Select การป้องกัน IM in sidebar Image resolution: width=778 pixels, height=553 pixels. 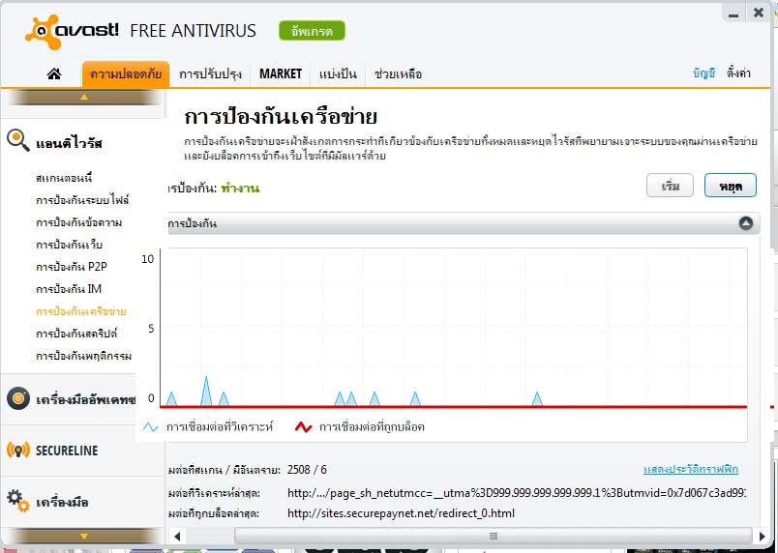coord(69,289)
